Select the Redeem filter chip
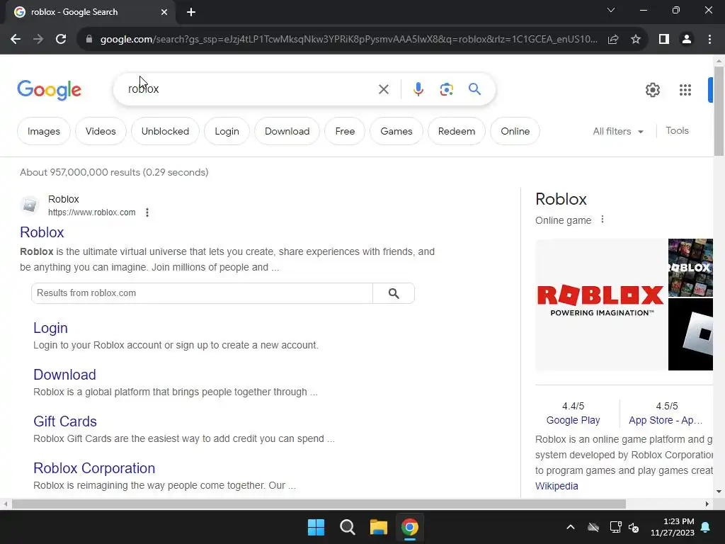Screen dimensions: 725x544 click(x=457, y=131)
